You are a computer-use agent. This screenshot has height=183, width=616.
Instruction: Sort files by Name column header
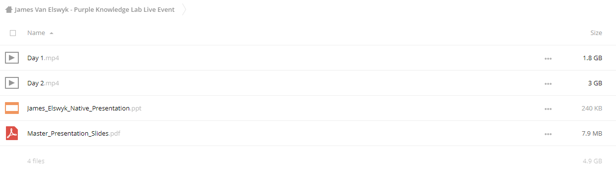click(x=36, y=33)
